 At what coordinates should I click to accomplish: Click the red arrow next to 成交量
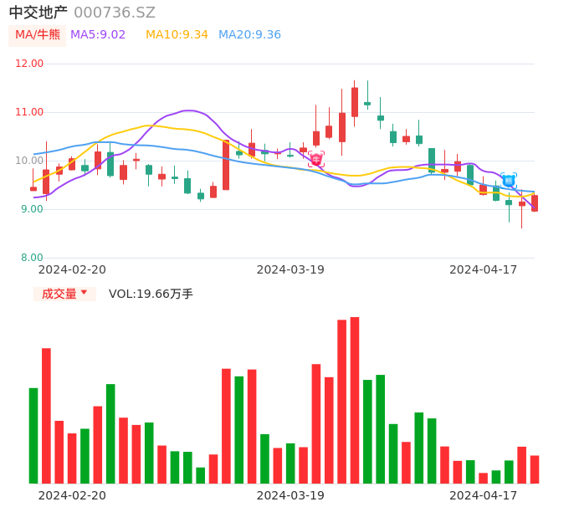coord(84,293)
